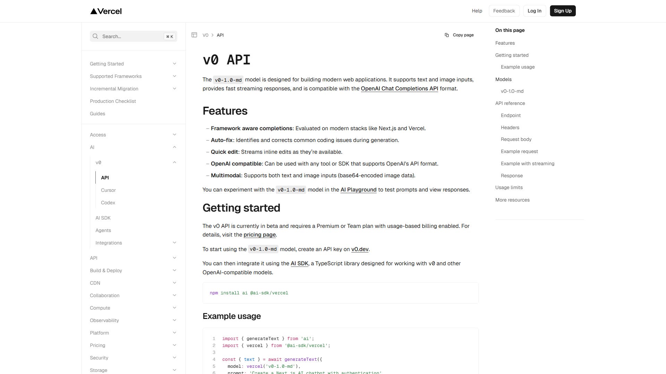The height and width of the screenshot is (374, 666).
Task: Jump to Endpoint in page outline
Action: point(511,115)
